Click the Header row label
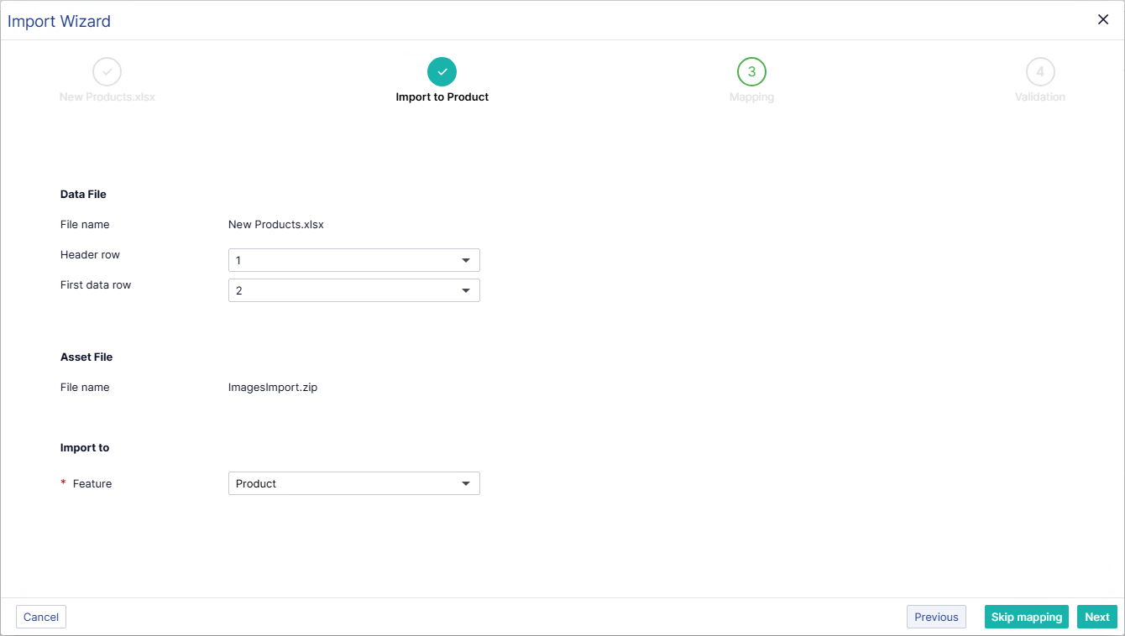Viewport: 1125px width, 636px height. 90,255
